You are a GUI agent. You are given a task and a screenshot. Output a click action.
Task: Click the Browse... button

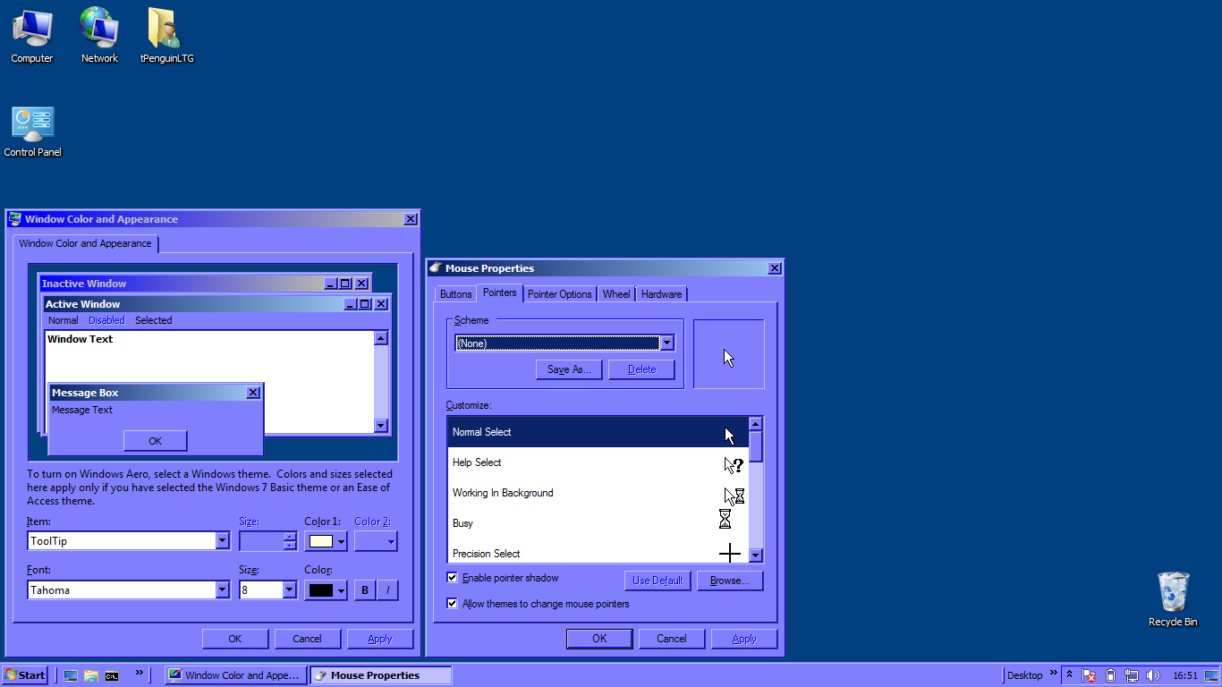tap(730, 581)
